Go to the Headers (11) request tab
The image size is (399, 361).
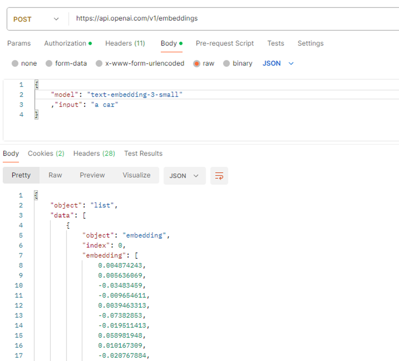(125, 44)
